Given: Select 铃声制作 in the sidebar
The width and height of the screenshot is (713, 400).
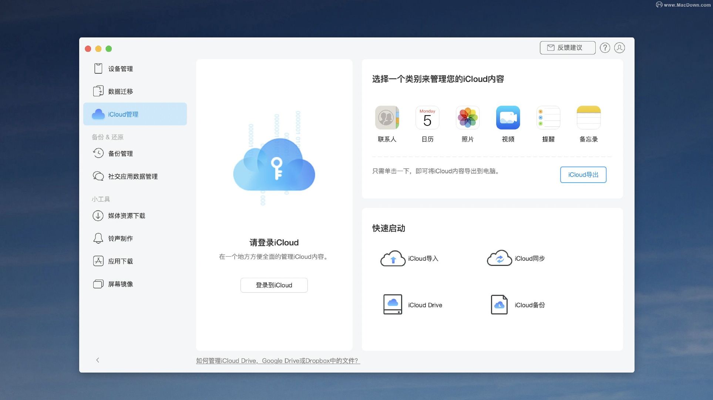Looking at the screenshot, I should 135,238.
